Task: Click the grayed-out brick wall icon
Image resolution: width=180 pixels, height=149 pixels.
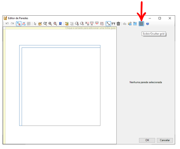Action: pos(72,24)
